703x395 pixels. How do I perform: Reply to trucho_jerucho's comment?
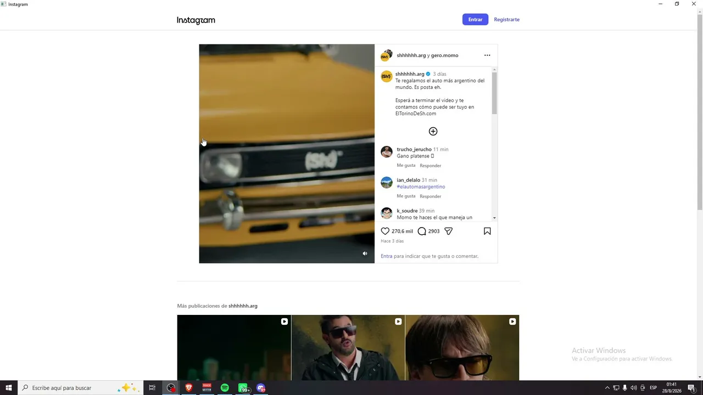pos(431,166)
